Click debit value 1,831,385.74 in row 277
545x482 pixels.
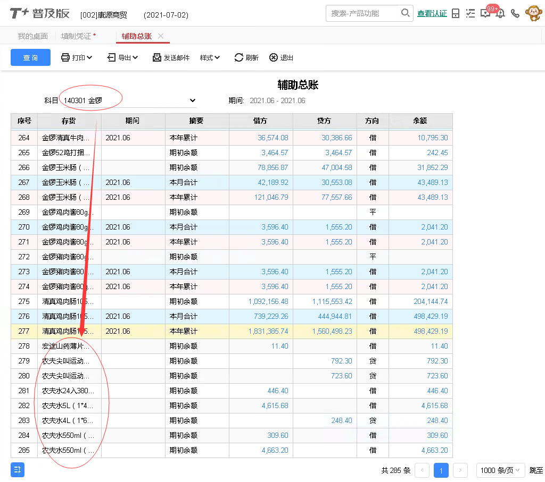coord(268,332)
